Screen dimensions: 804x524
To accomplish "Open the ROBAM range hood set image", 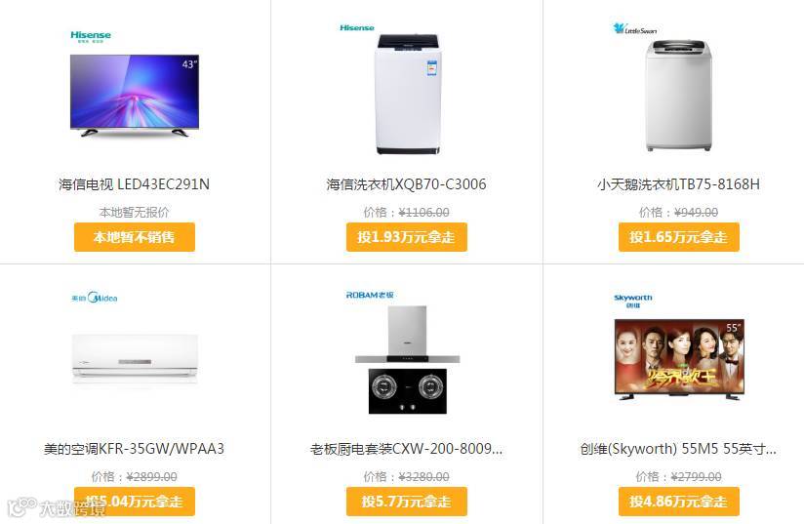I will coord(408,360).
